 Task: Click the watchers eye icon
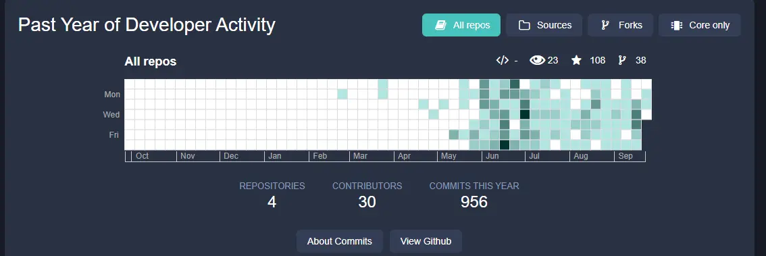[538, 60]
